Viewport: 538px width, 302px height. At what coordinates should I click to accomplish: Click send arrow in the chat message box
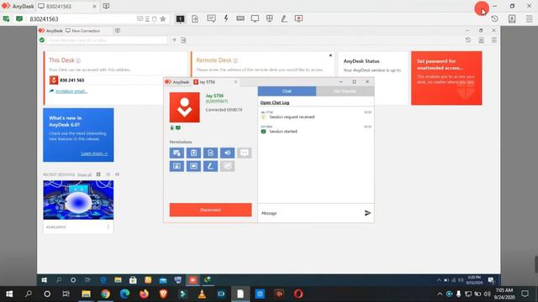click(367, 213)
